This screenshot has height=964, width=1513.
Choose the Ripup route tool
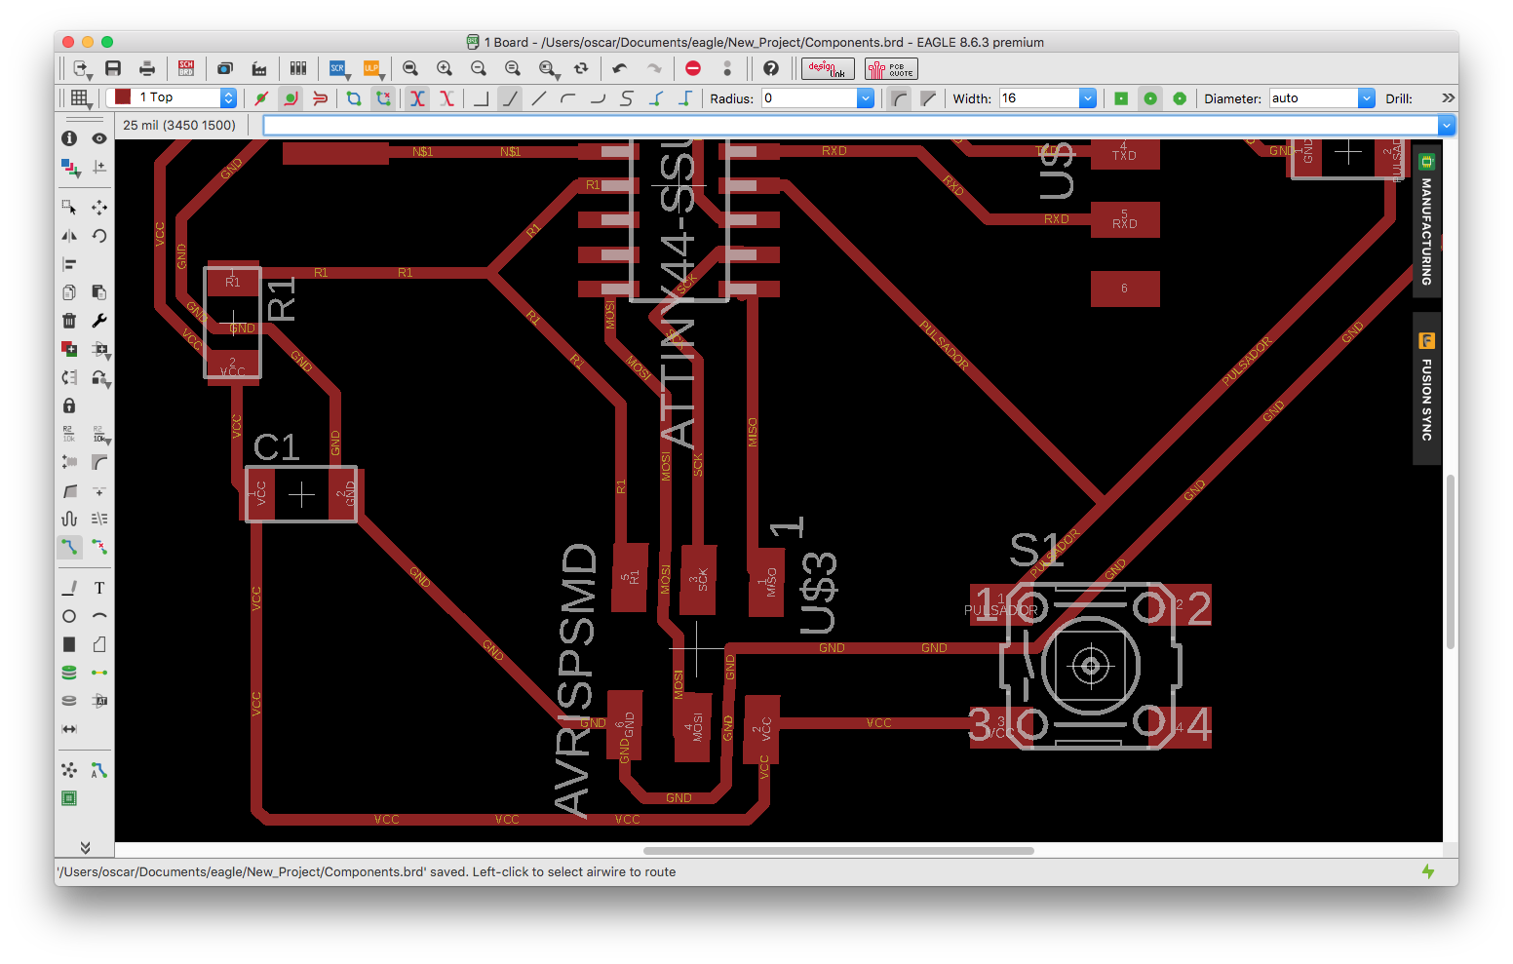click(x=99, y=547)
